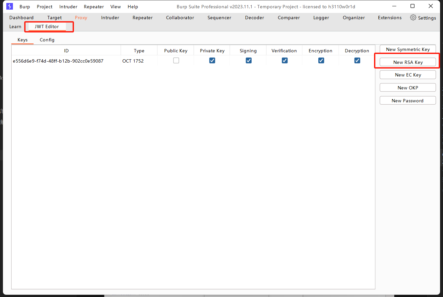Click the OCT 1752 type cell
The image size is (443, 297).
pyautogui.click(x=133, y=61)
